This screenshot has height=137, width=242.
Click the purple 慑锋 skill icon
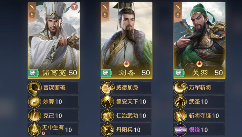[180, 130]
